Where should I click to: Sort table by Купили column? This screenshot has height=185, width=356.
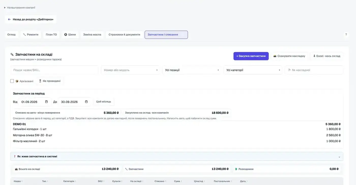click(x=117, y=181)
